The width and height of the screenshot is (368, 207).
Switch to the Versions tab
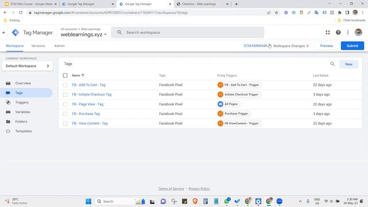click(38, 46)
